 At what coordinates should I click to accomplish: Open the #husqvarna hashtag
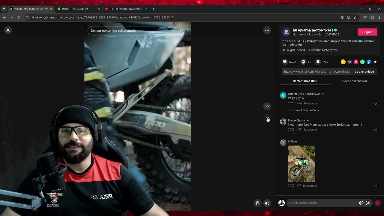[315, 41]
